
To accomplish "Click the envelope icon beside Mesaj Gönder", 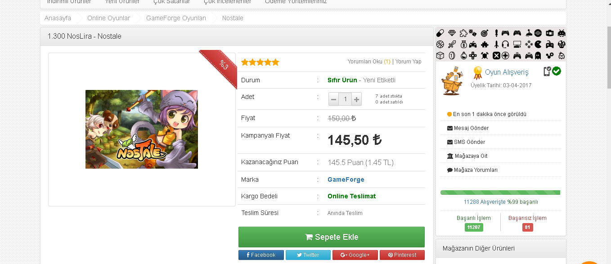I will [449, 128].
